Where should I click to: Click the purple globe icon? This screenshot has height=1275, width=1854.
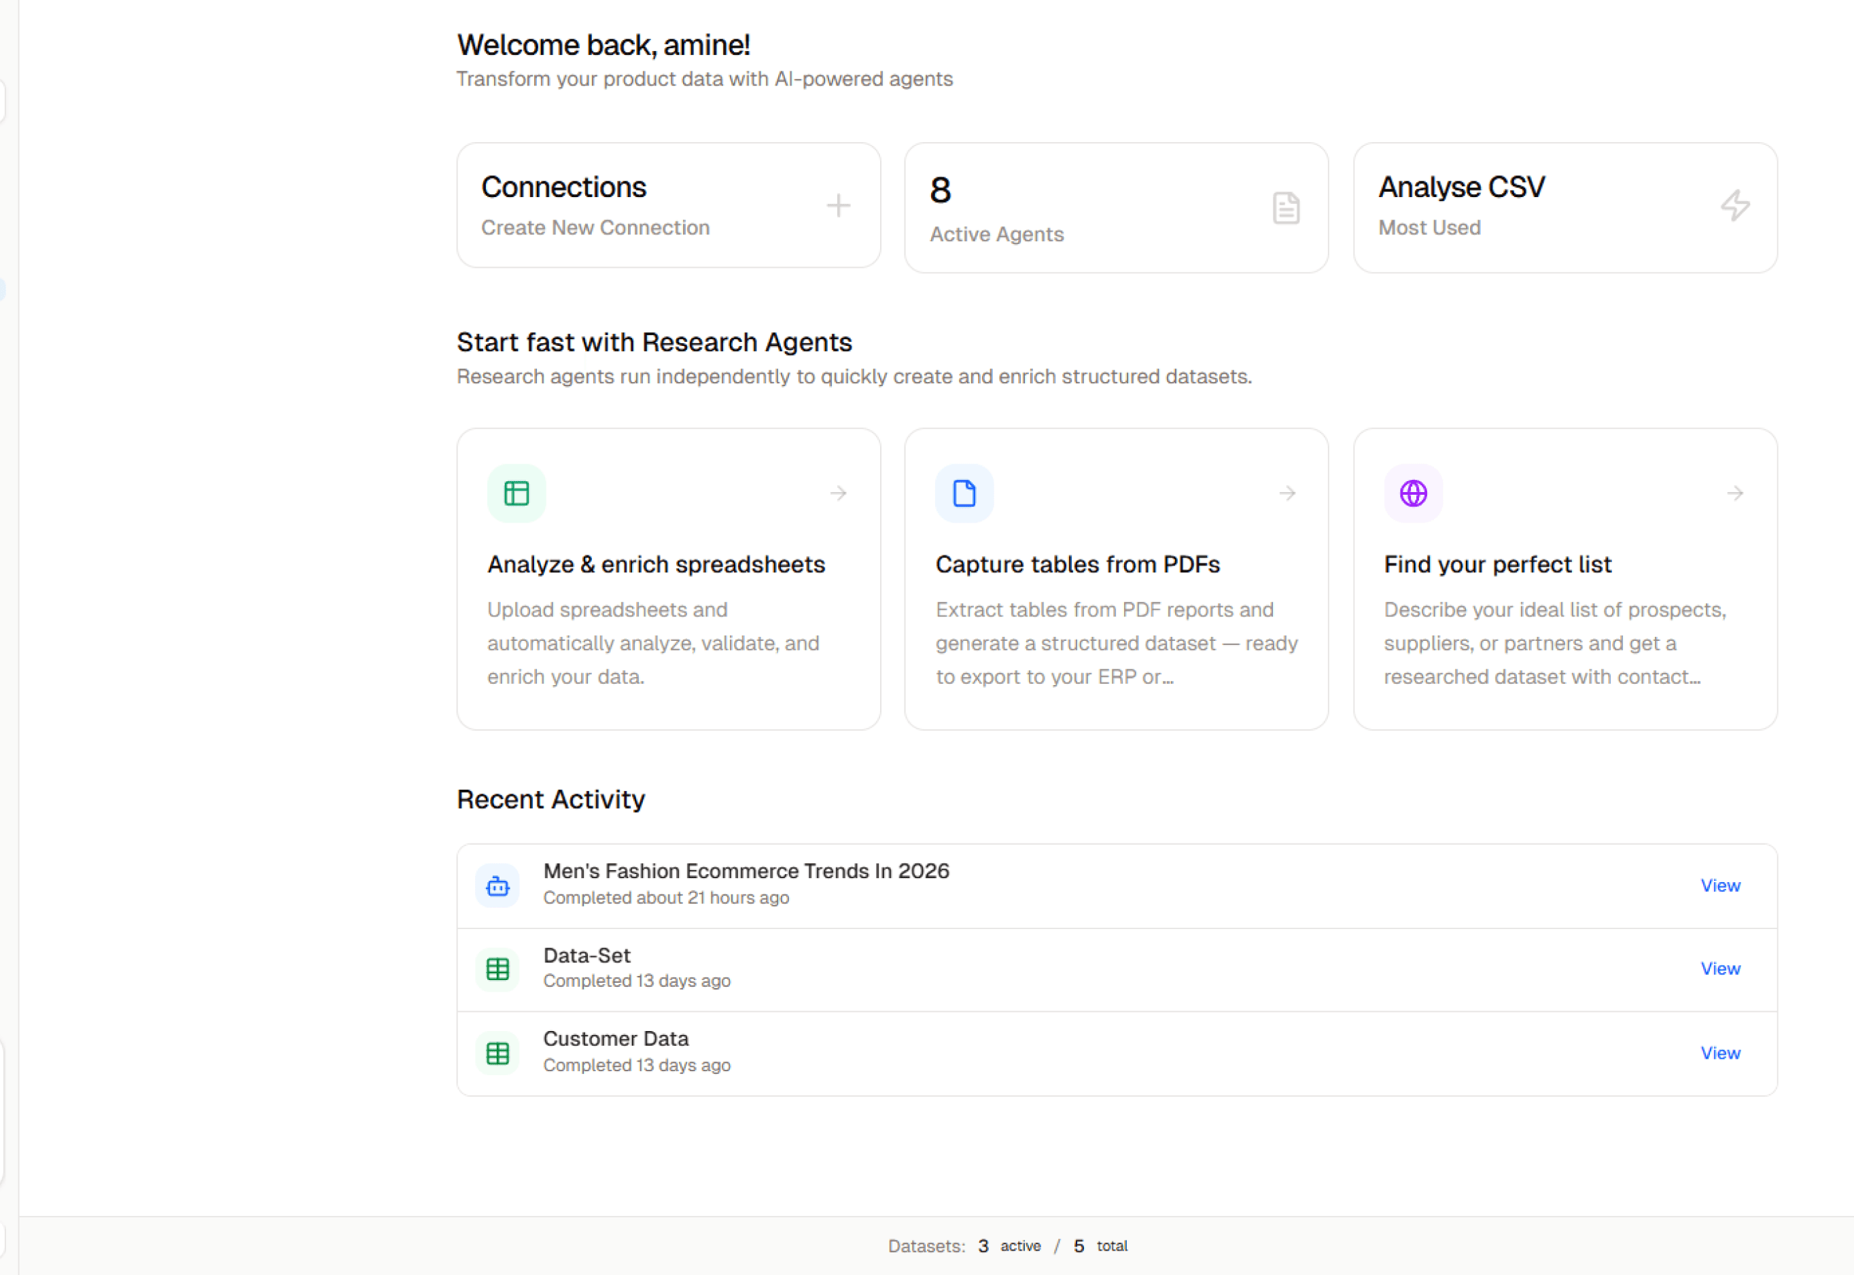[x=1412, y=493]
